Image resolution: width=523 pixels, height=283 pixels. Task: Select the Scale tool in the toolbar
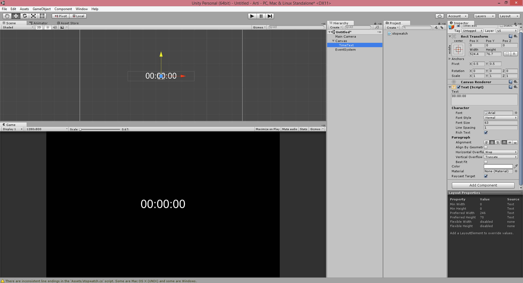click(x=33, y=16)
